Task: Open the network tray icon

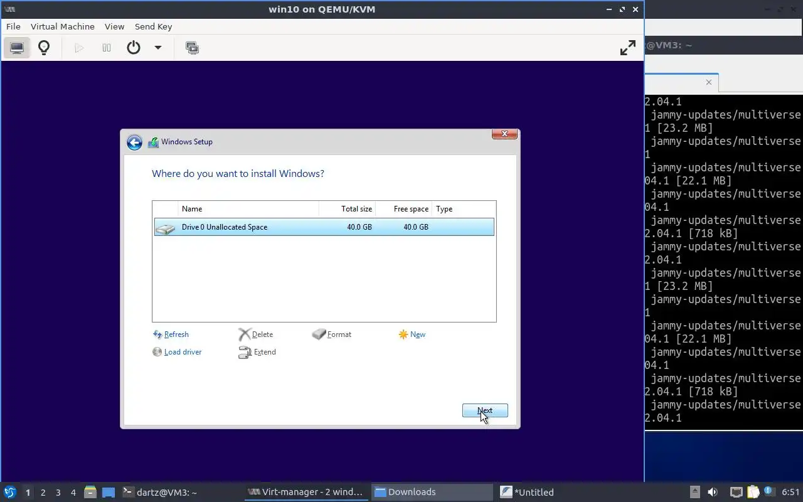Action: pyautogui.click(x=737, y=492)
